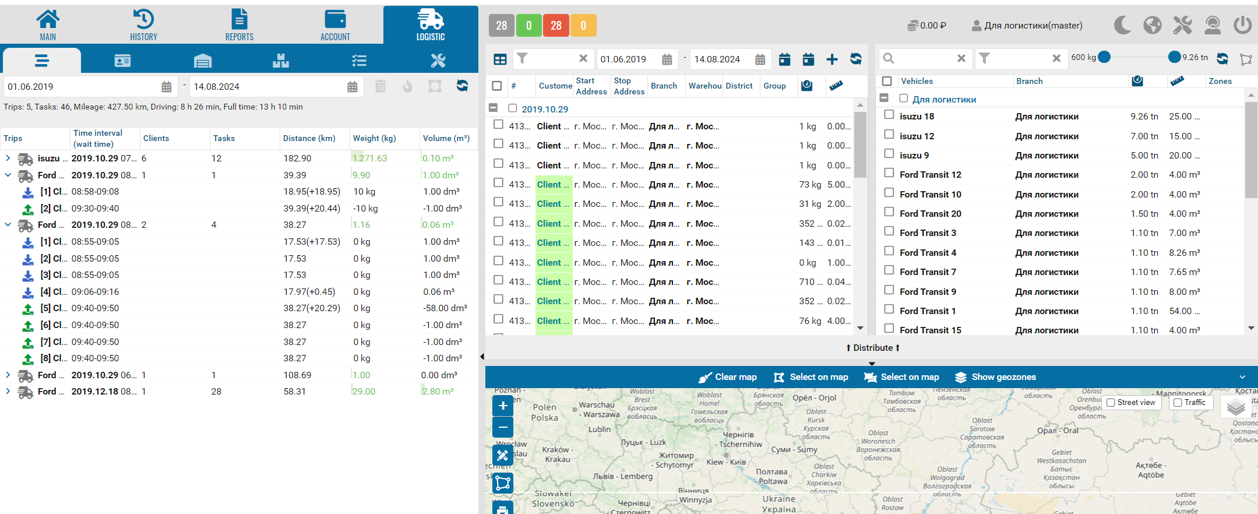The image size is (1258, 514).
Task: Click the map zoom in button
Action: 502,406
